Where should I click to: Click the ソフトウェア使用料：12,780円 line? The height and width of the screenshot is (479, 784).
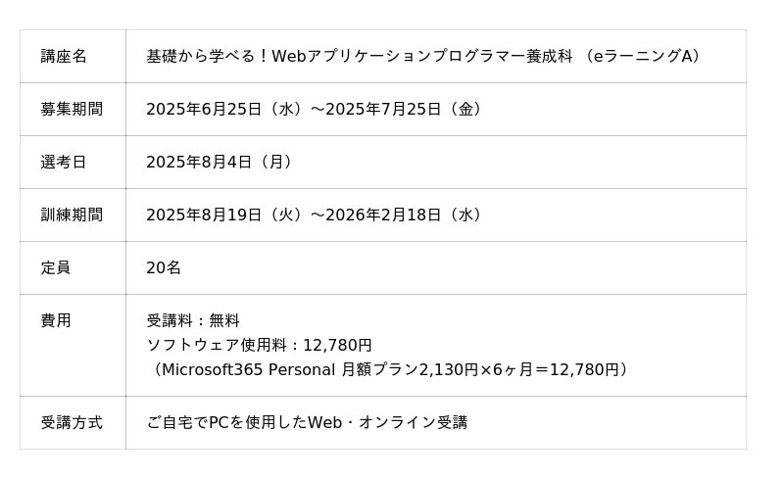(259, 346)
